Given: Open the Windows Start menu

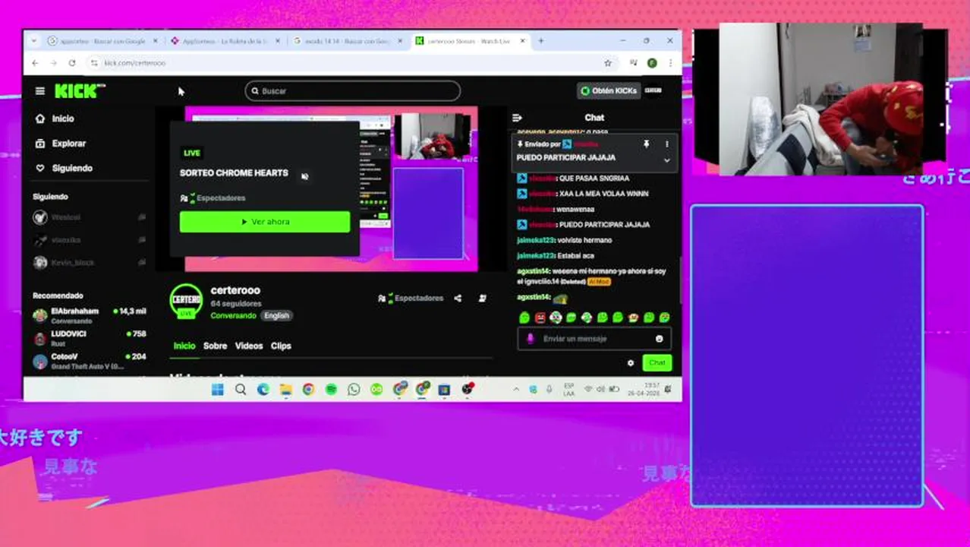Looking at the screenshot, I should pyautogui.click(x=218, y=390).
